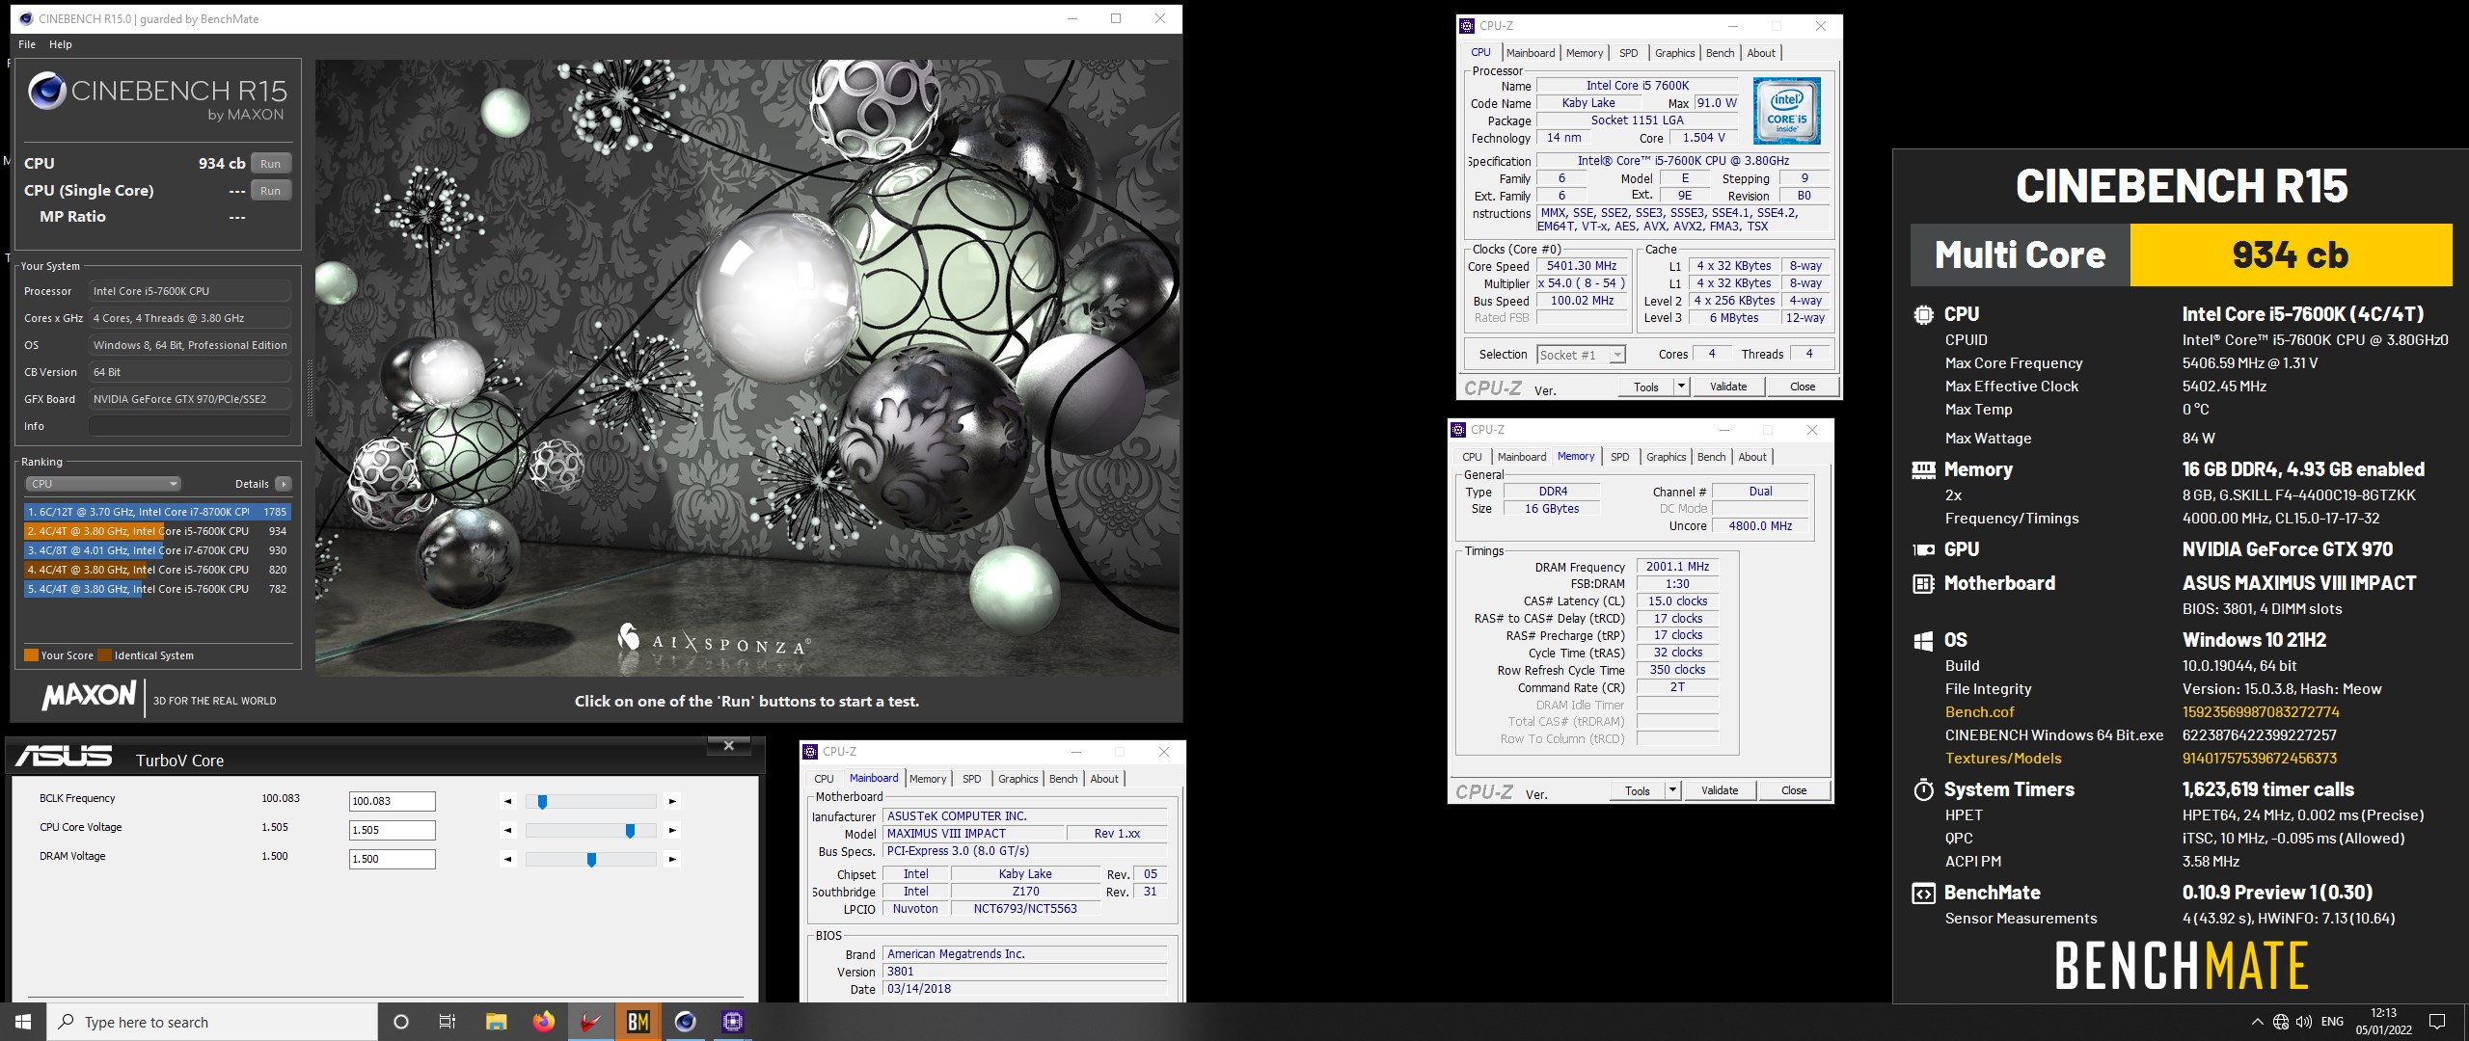Select ranking entry with score 782

click(x=157, y=589)
